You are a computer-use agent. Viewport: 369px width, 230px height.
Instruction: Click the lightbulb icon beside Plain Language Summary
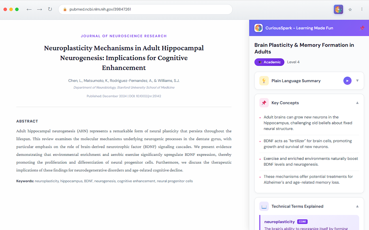(x=264, y=81)
